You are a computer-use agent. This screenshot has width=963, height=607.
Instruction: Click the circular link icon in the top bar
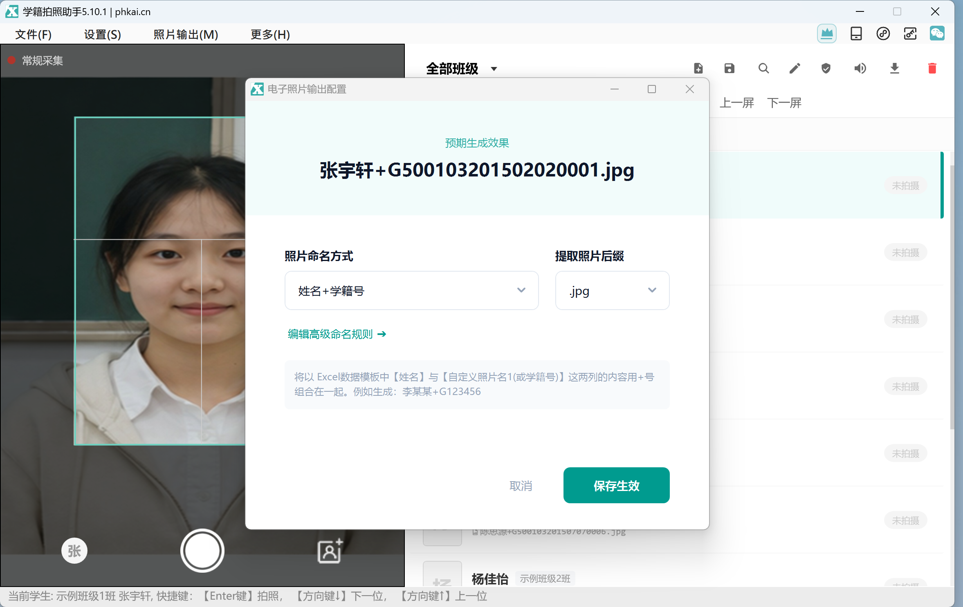883,33
